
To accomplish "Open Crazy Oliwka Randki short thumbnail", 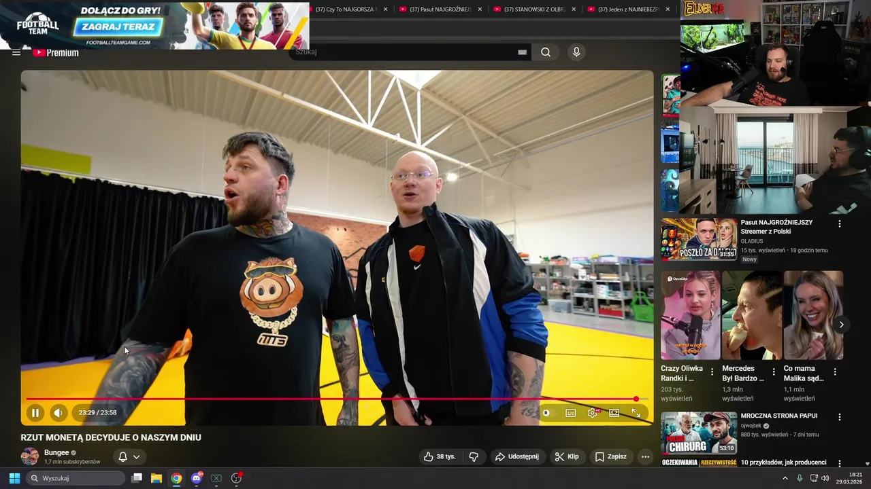I will click(691, 315).
